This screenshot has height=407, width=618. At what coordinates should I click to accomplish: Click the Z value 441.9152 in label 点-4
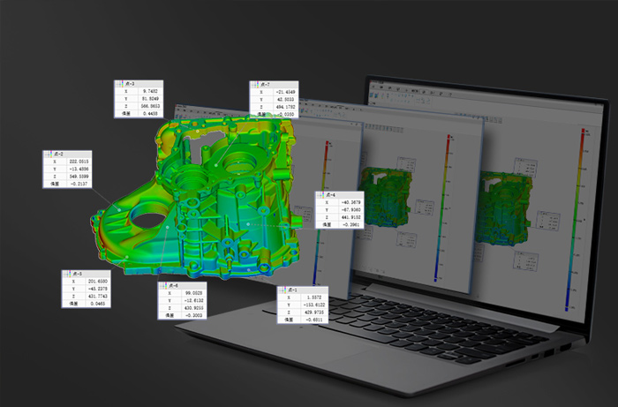(x=350, y=217)
